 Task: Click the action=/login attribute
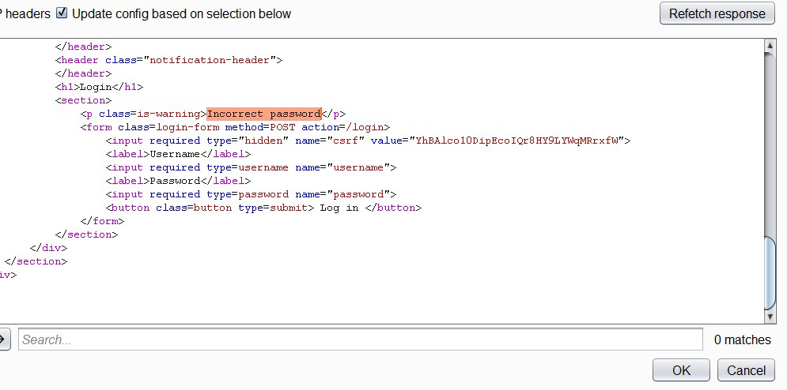coord(342,127)
